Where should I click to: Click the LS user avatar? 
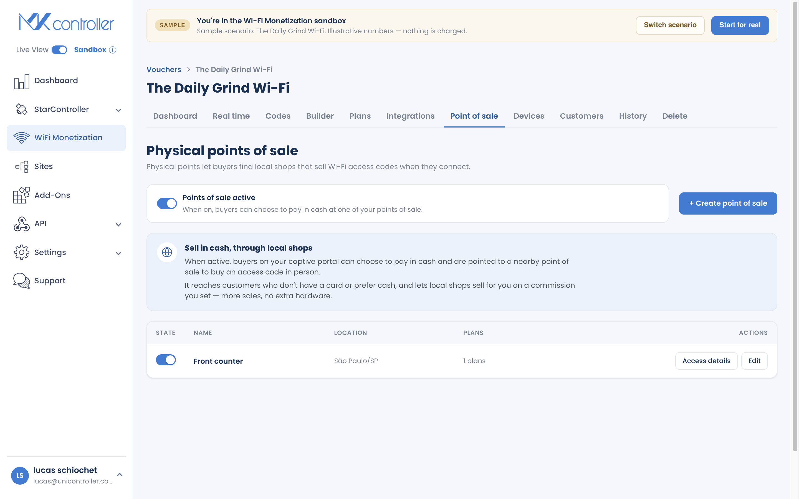pyautogui.click(x=20, y=475)
